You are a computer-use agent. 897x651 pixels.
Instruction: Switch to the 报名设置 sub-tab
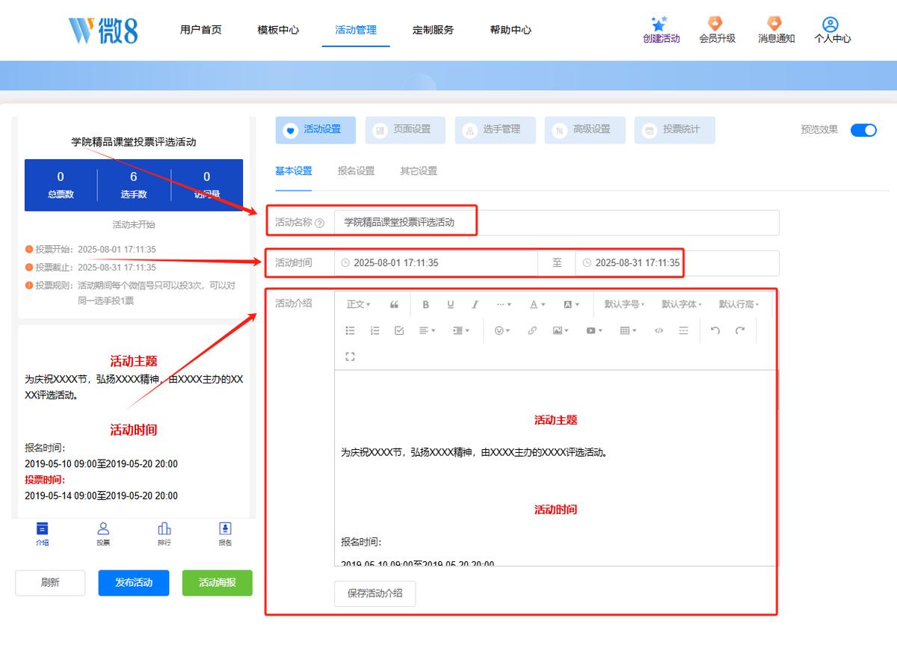coord(356,171)
